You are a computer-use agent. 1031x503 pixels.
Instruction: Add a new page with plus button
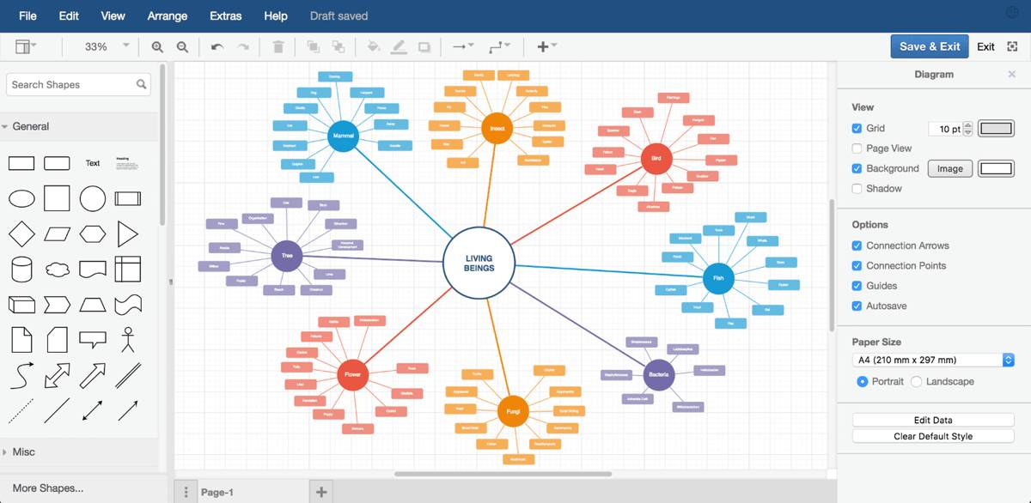(320, 492)
